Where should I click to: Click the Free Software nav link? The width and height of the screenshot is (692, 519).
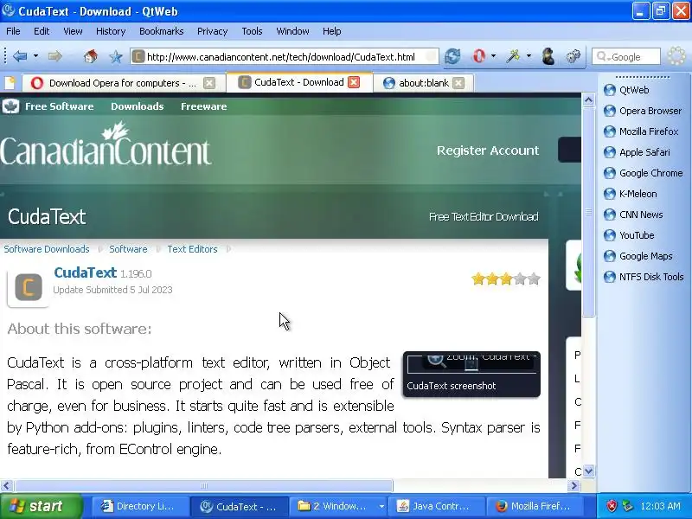click(59, 106)
